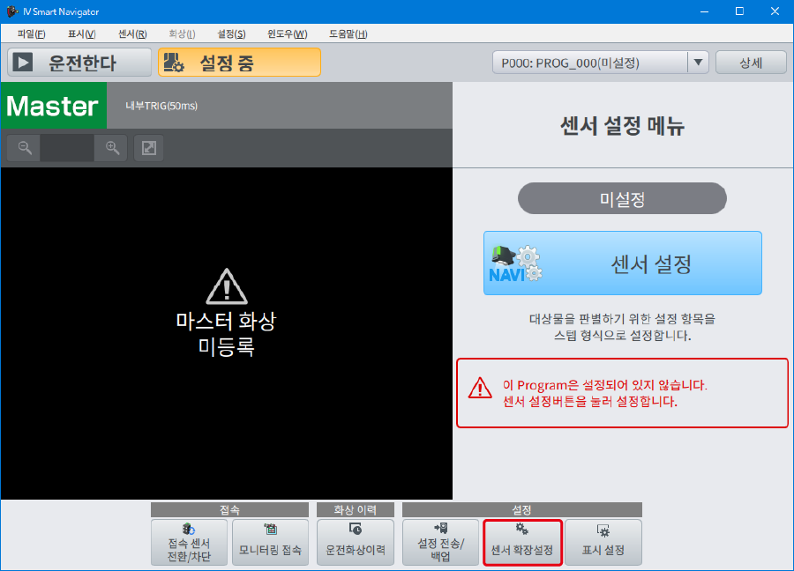Open the 설정(S) menu

(231, 33)
